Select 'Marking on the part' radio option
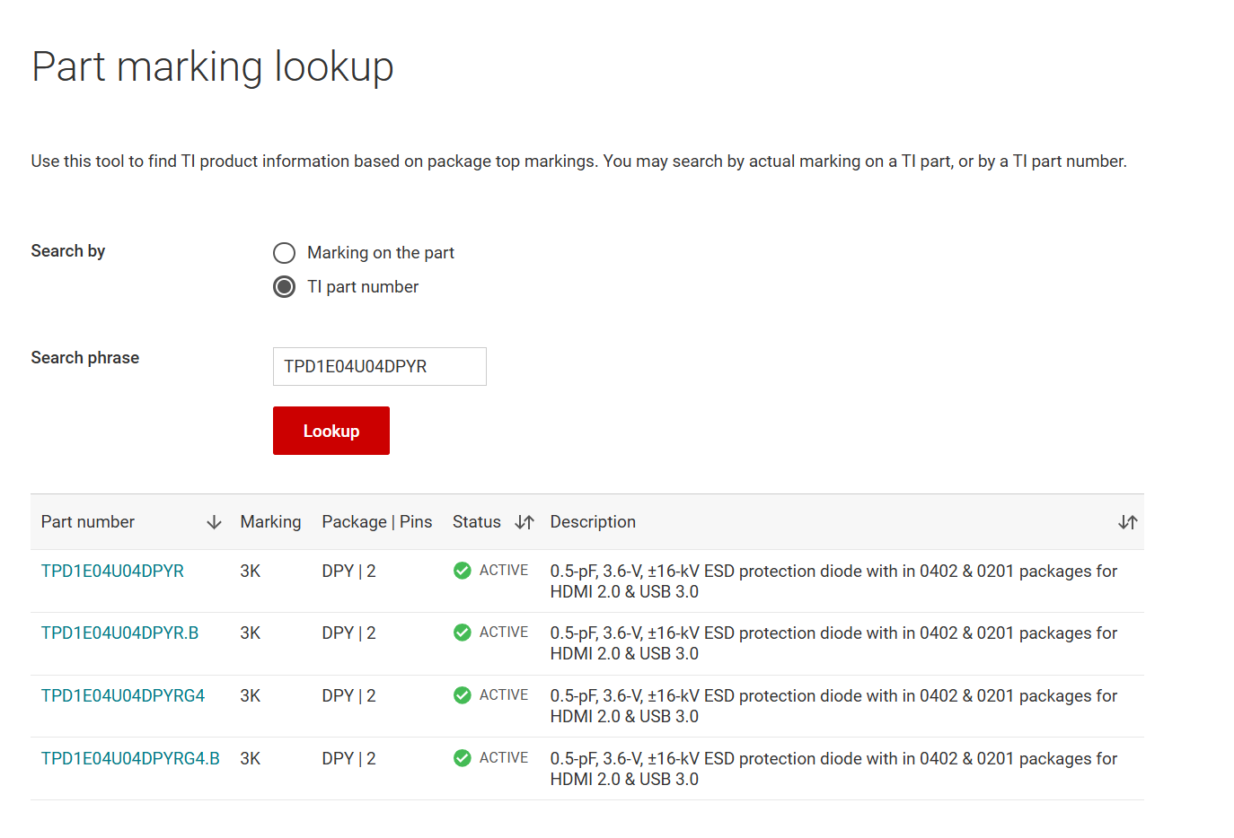 point(284,253)
